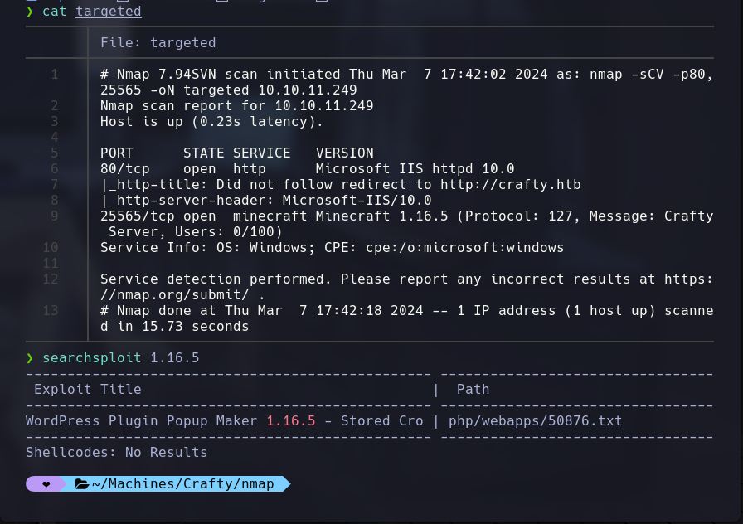Click the red highlighted 1.16.5 search match
This screenshot has width=743, height=524.
coord(290,421)
